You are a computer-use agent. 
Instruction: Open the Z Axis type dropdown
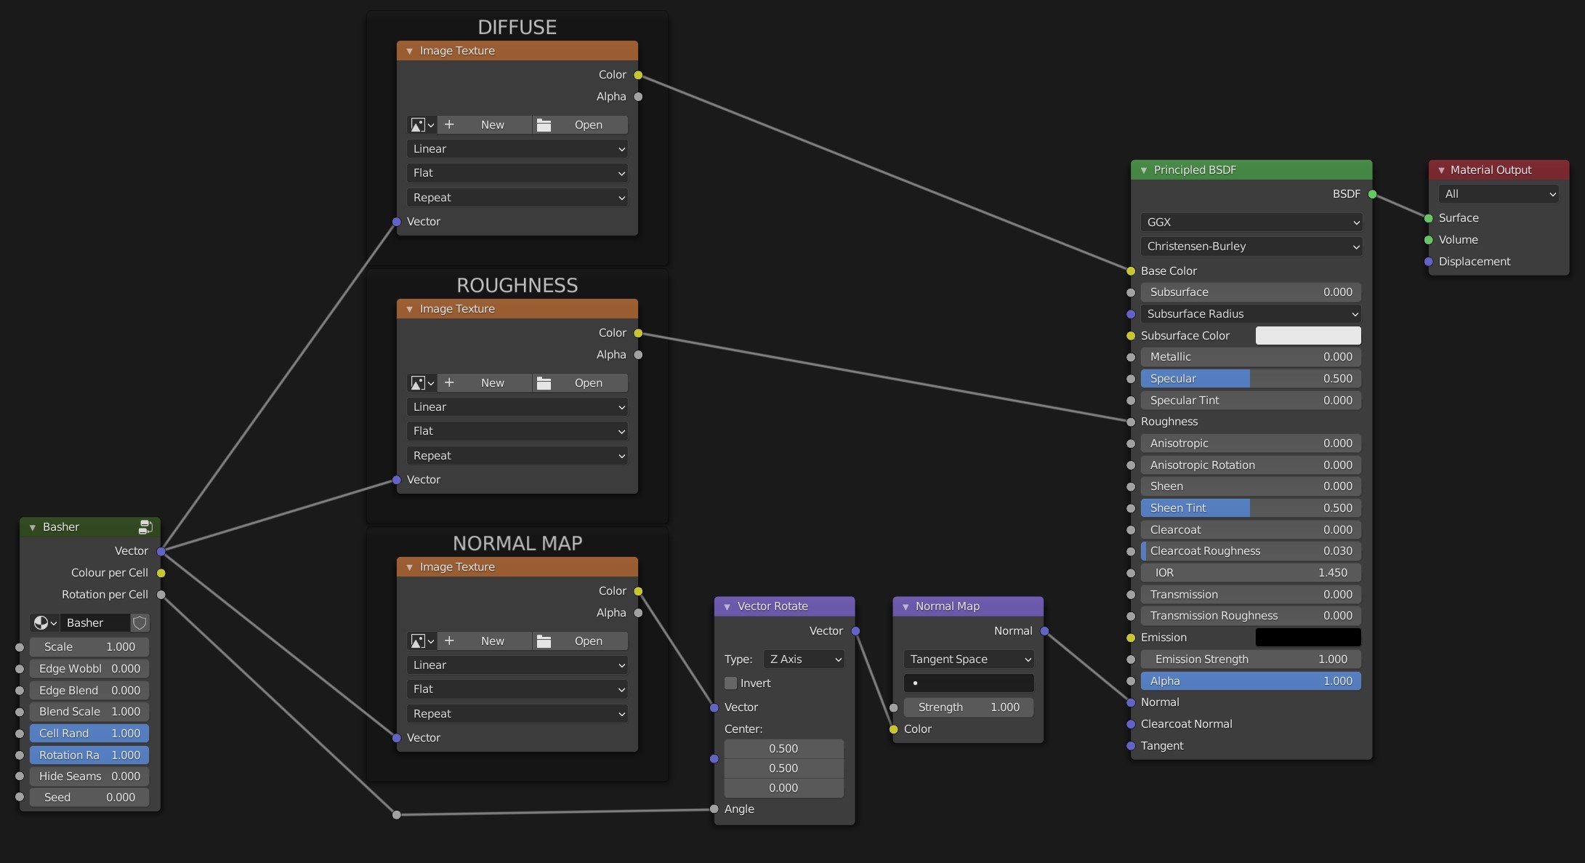pos(804,659)
